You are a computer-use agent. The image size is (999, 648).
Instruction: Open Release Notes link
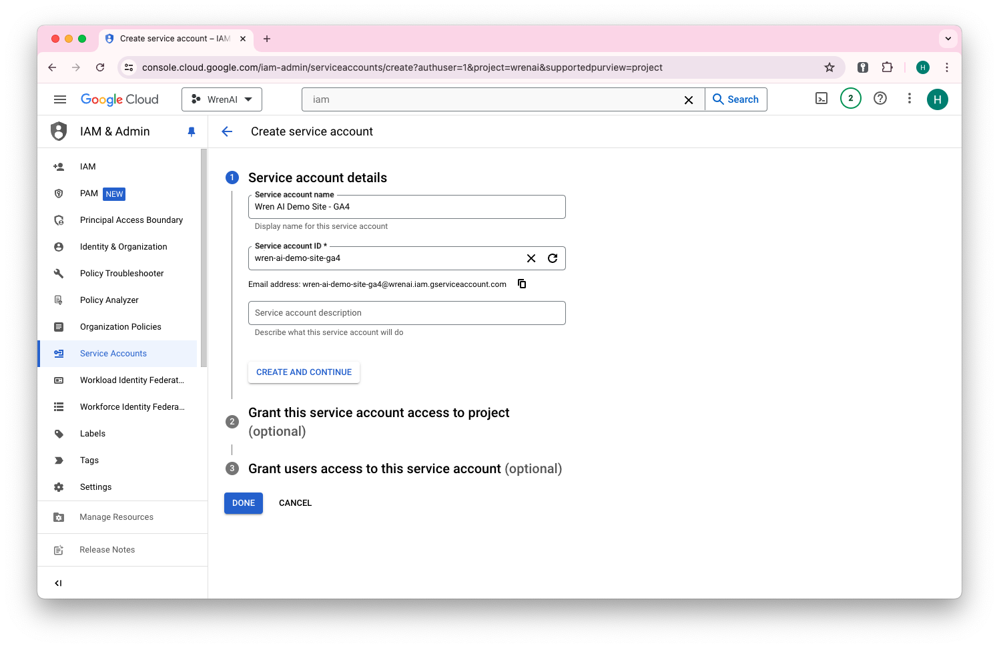click(122, 550)
